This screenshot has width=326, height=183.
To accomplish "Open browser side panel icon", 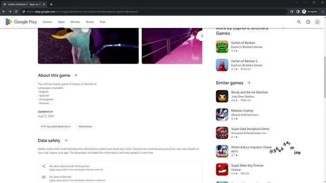I will tap(298, 12).
